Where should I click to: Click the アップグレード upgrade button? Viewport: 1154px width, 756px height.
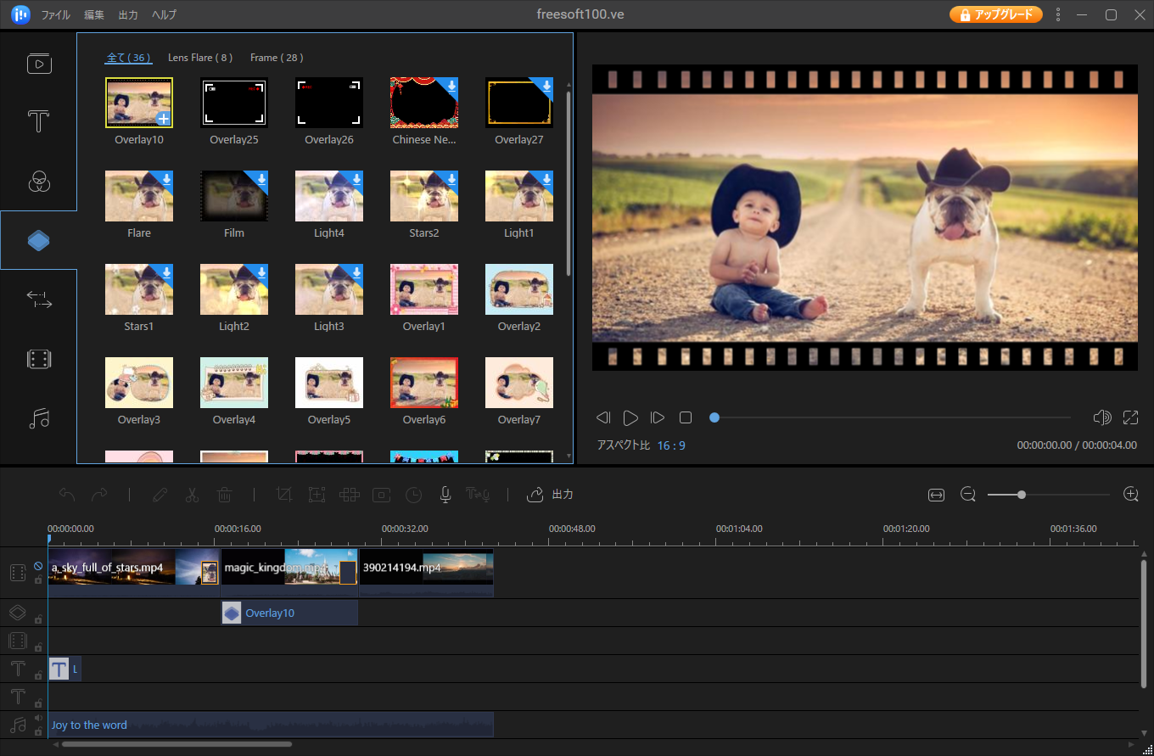click(x=996, y=14)
